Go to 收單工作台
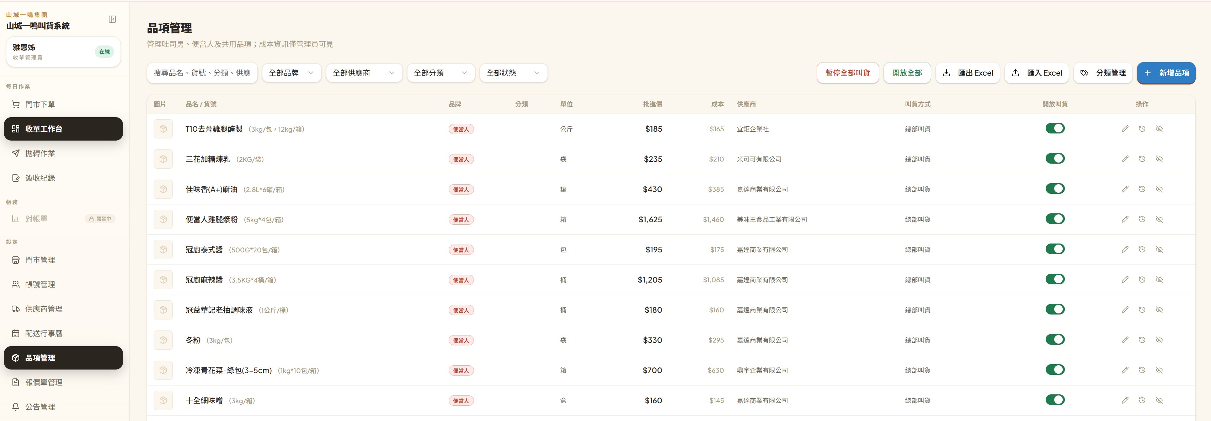The height and width of the screenshot is (421, 1211). coord(63,129)
